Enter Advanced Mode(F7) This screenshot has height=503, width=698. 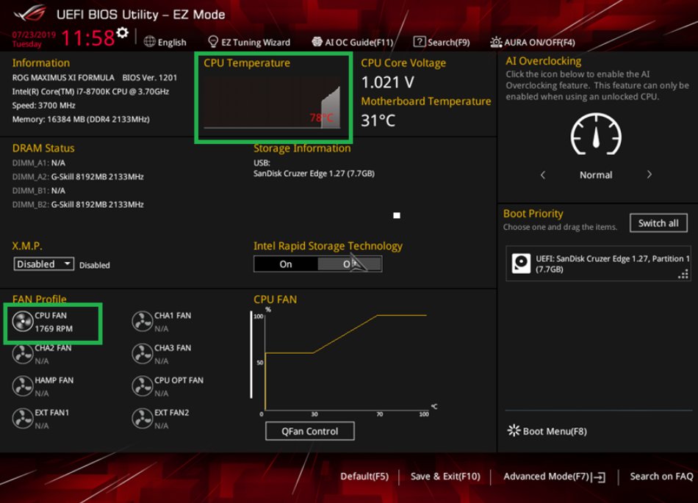click(x=554, y=477)
